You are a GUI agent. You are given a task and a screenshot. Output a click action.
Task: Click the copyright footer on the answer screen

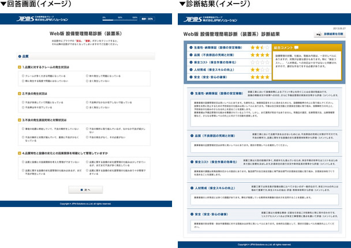click(85, 204)
